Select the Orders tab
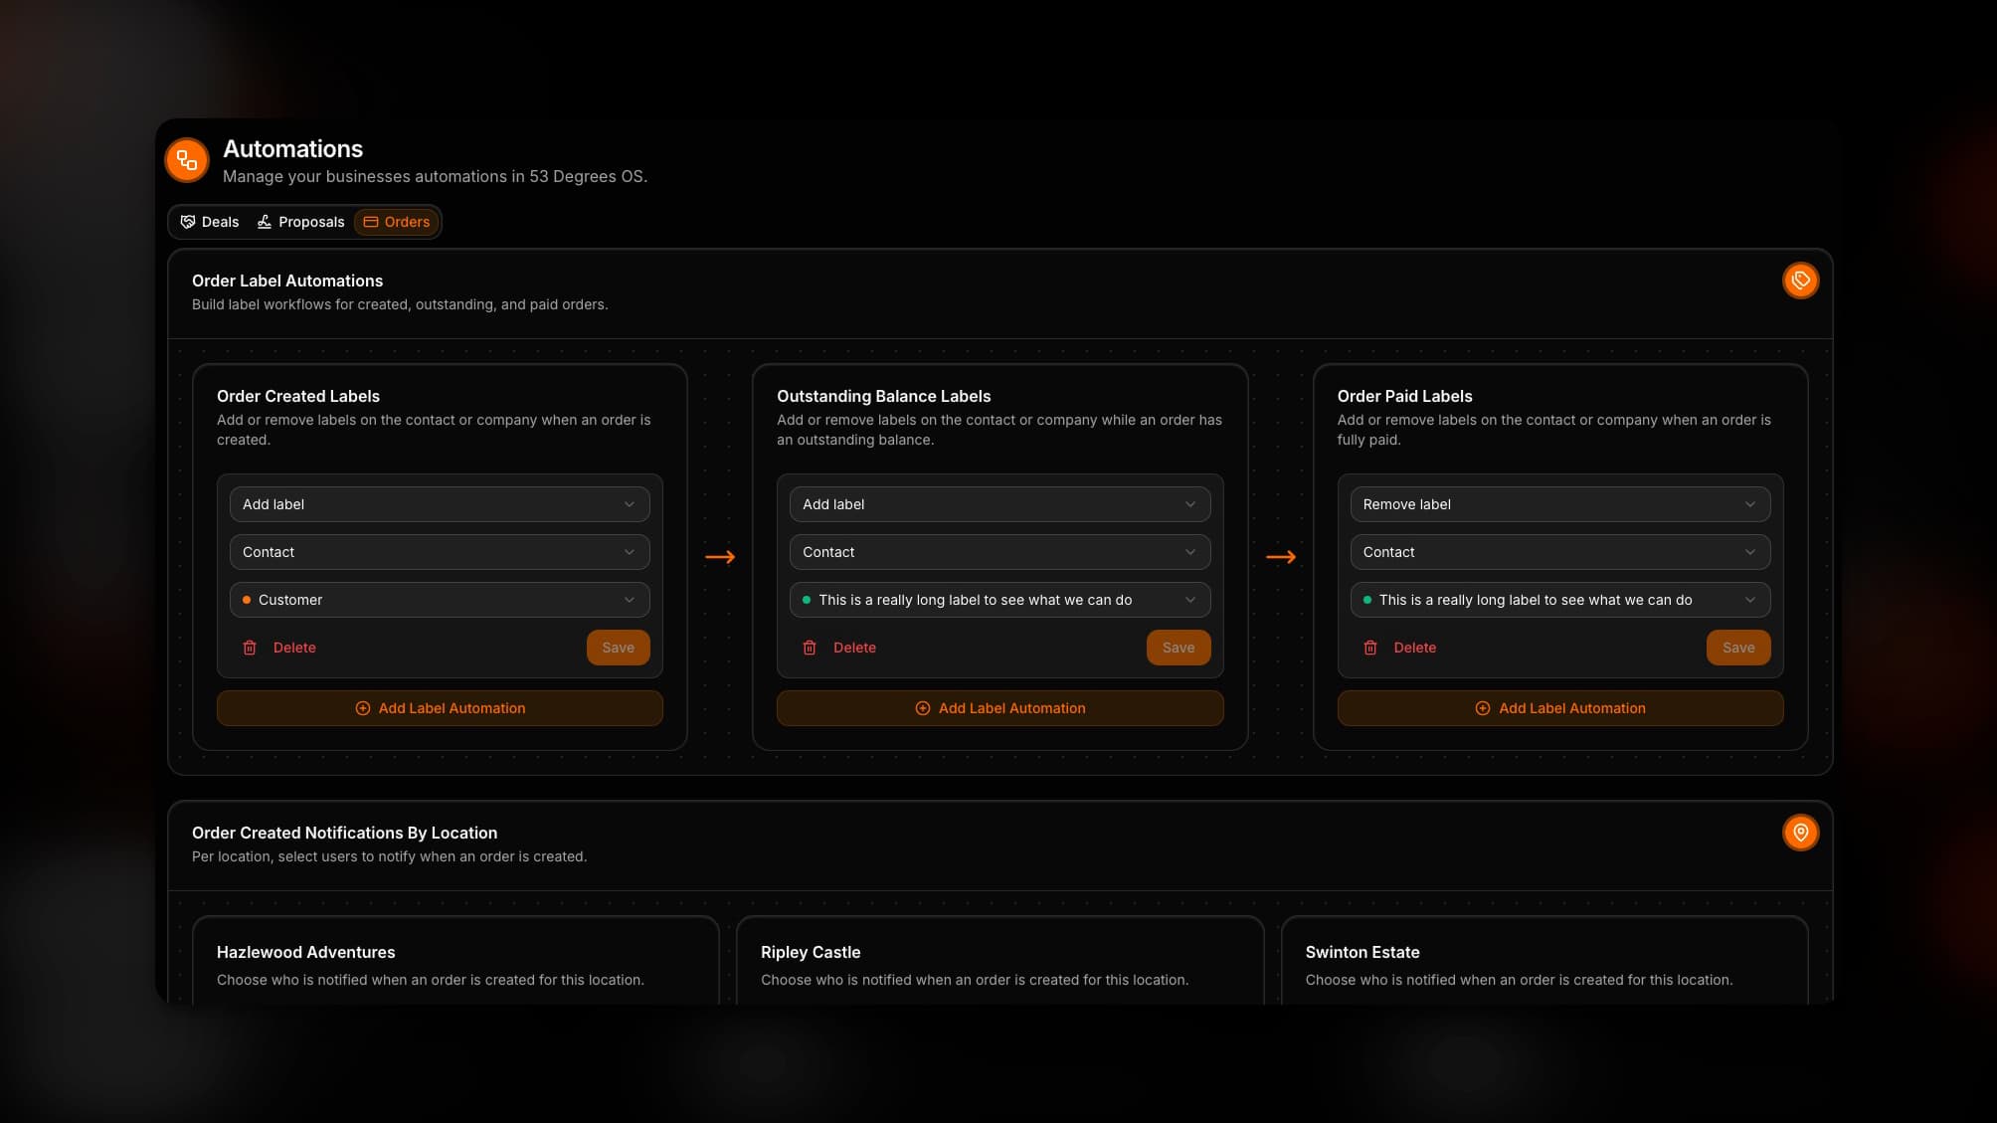The image size is (1997, 1123). click(397, 222)
